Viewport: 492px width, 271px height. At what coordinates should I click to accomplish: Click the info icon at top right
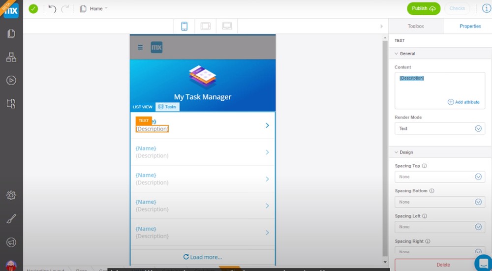[x=486, y=8]
